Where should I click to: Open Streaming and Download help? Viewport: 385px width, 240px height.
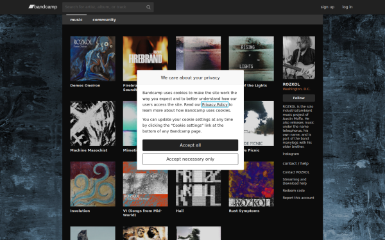pyautogui.click(x=295, y=182)
